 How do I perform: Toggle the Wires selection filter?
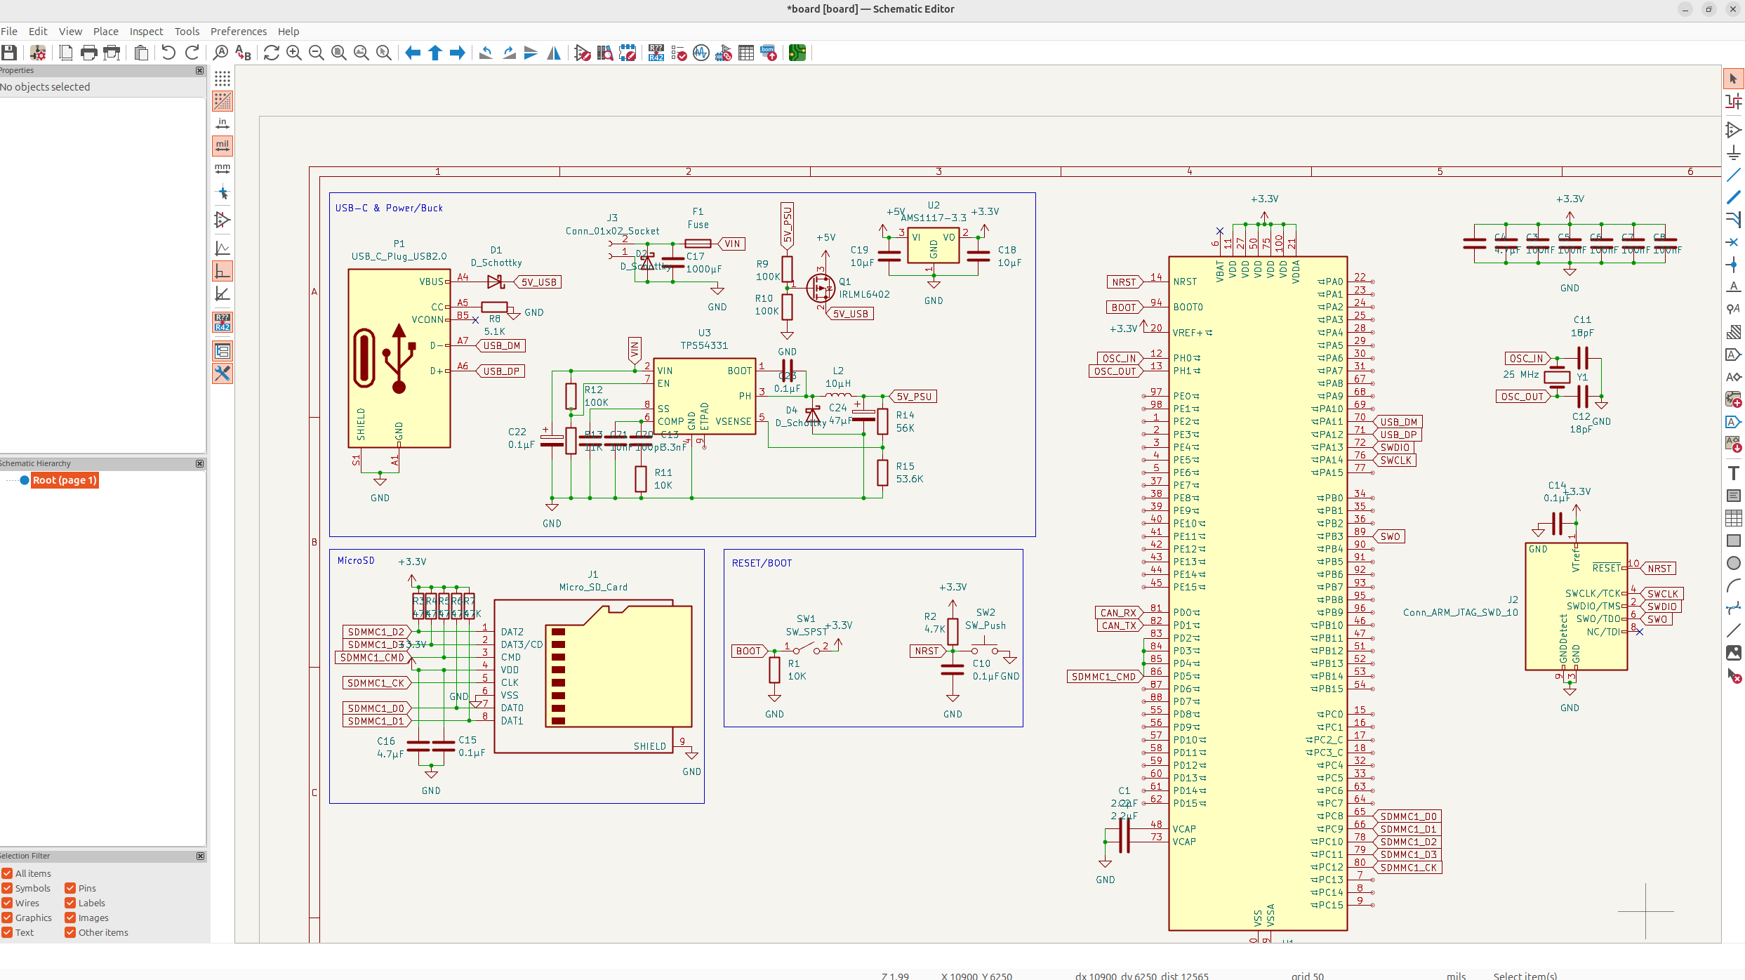point(7,903)
